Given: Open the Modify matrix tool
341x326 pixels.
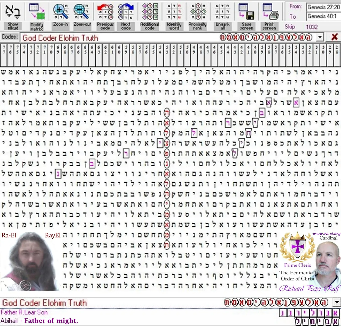Looking at the screenshot, I should [37, 16].
